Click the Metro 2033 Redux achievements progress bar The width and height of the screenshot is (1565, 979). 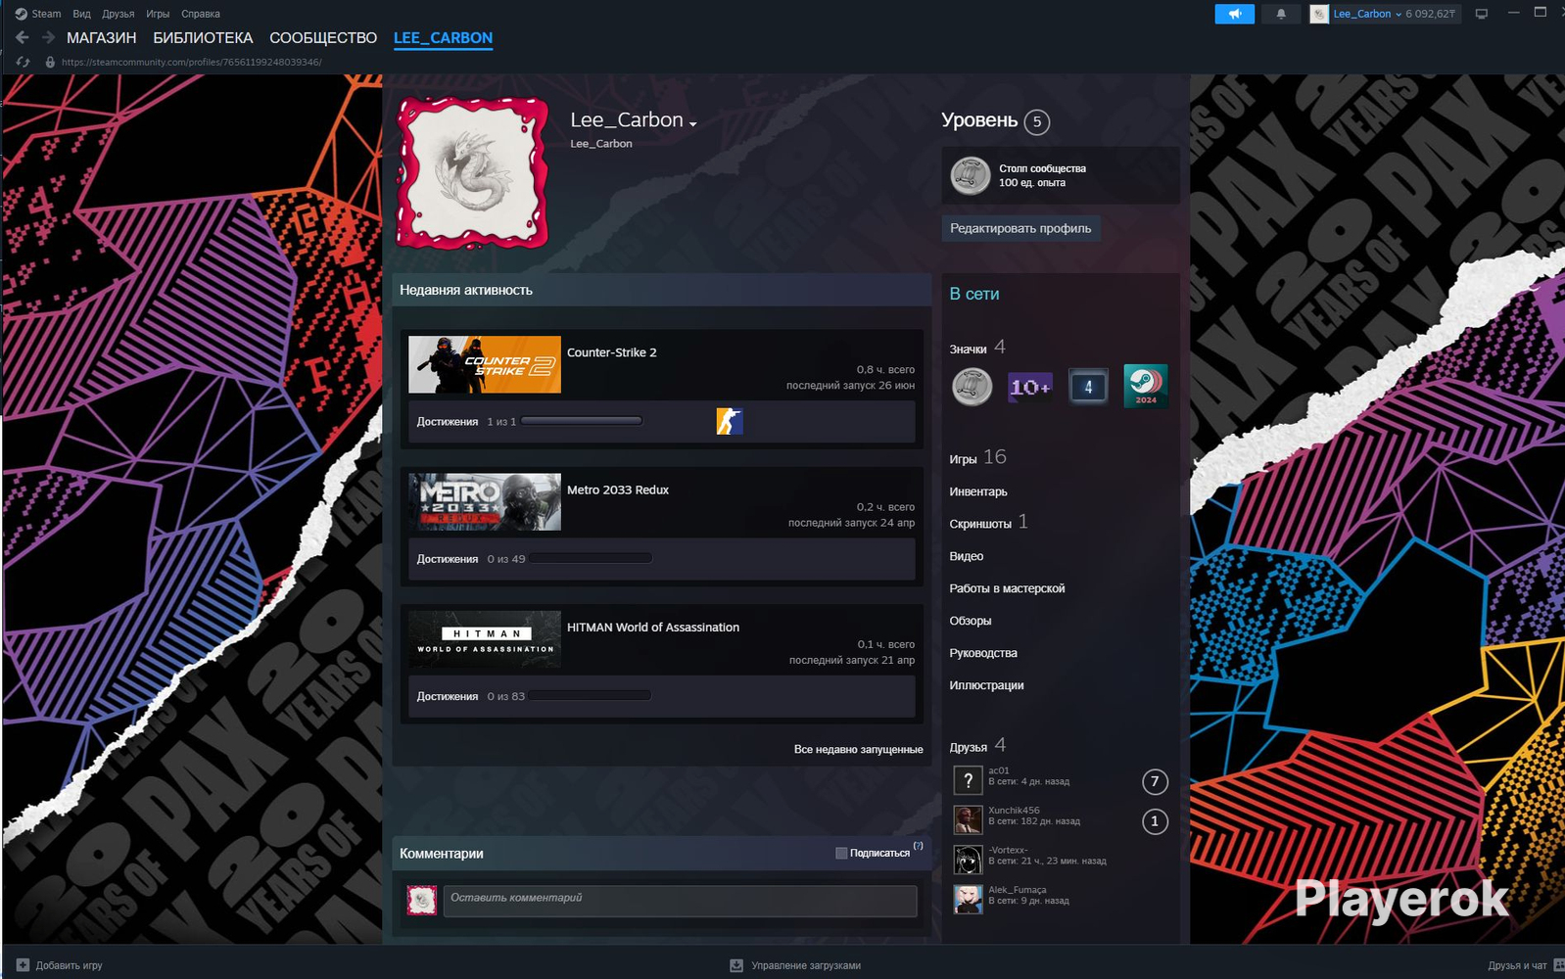[x=591, y=558]
